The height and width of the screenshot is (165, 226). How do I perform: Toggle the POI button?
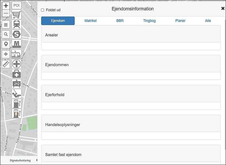[x=17, y=5]
